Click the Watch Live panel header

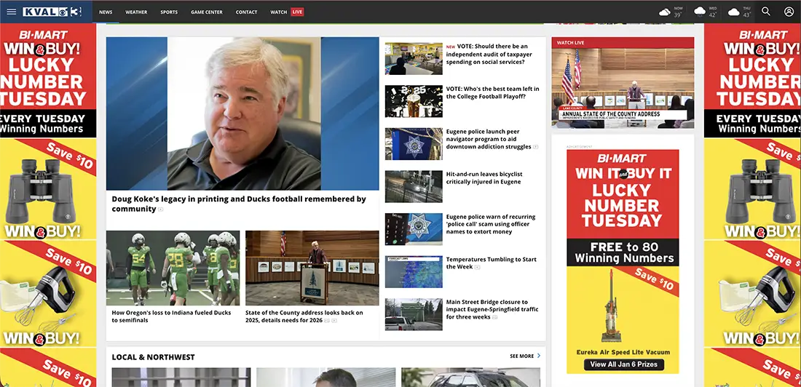623,42
